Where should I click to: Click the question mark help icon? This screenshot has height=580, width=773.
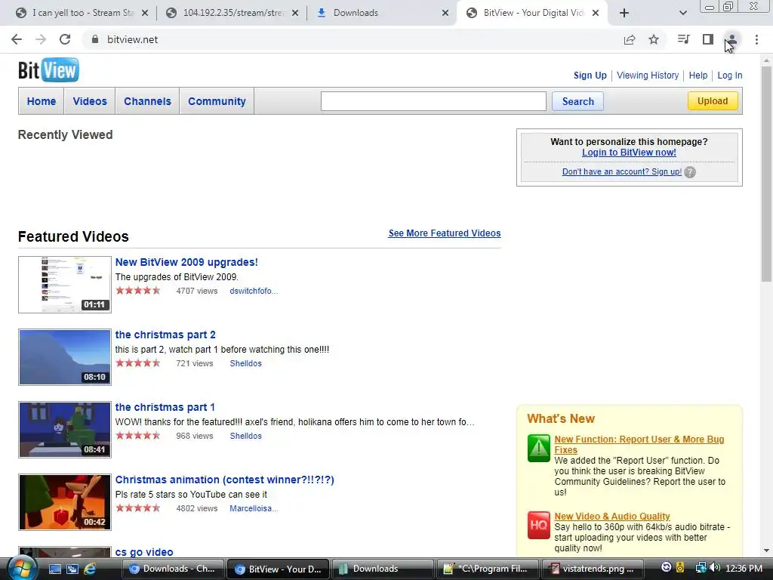click(x=690, y=172)
